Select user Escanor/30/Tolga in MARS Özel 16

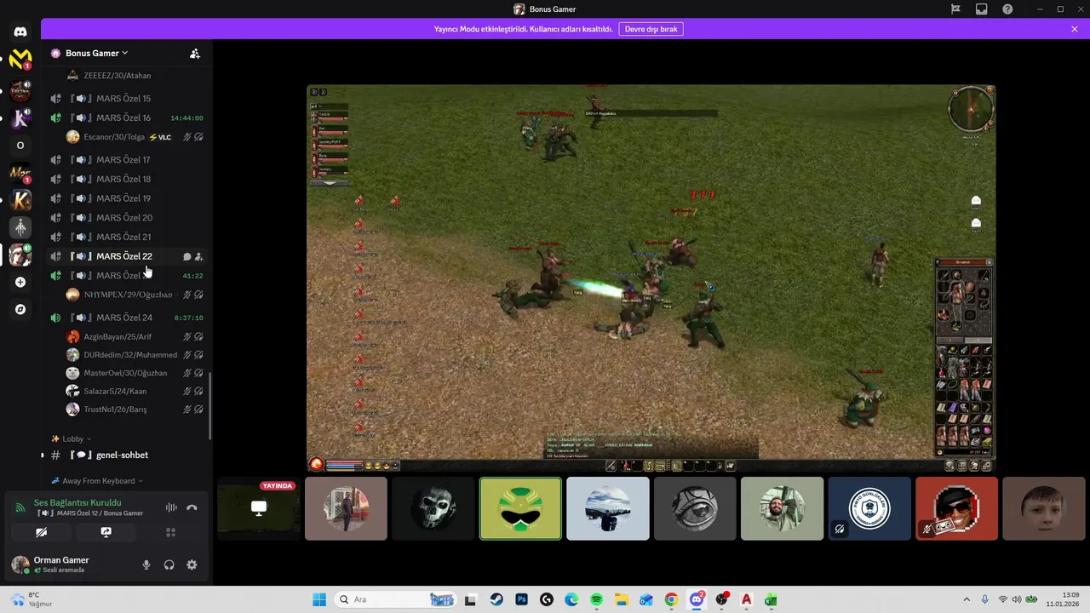(x=135, y=137)
